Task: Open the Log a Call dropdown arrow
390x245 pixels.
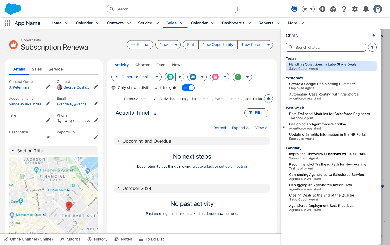Action: coord(180,77)
